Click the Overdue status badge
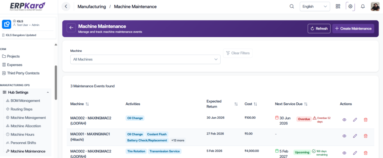Image resolution: width=383 pixels, height=158 pixels. pos(304,119)
